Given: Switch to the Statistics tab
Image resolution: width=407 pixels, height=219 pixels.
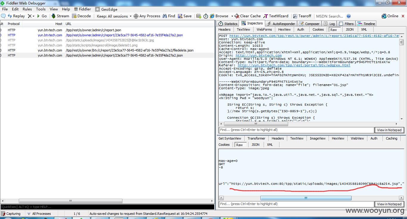Looking at the screenshot, I should [228, 24].
